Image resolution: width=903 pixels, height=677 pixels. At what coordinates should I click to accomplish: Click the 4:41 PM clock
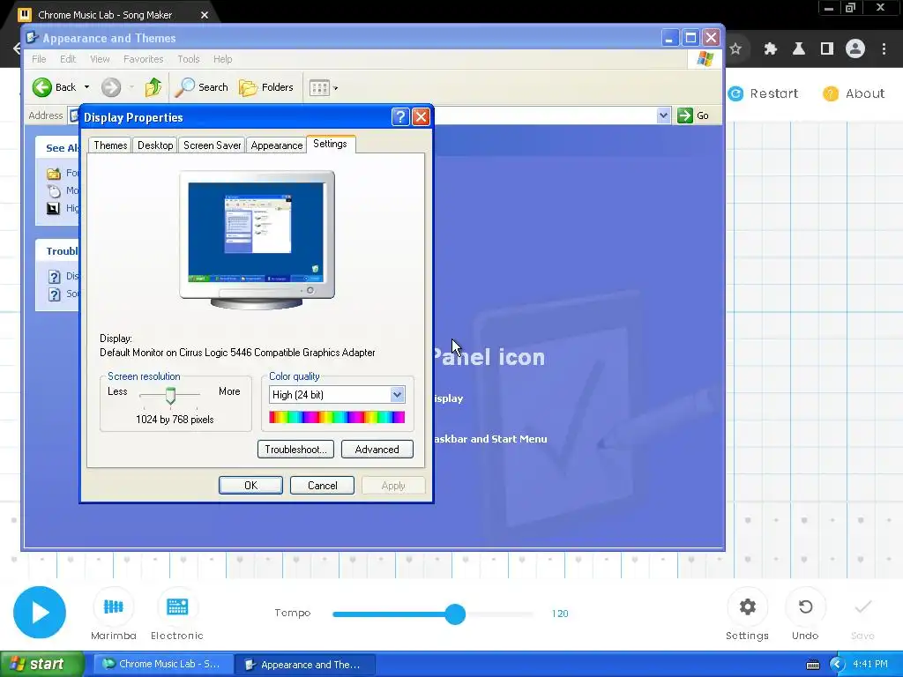pyautogui.click(x=870, y=664)
